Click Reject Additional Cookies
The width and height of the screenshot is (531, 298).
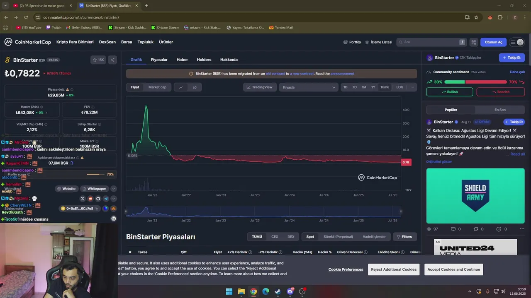coord(394,269)
